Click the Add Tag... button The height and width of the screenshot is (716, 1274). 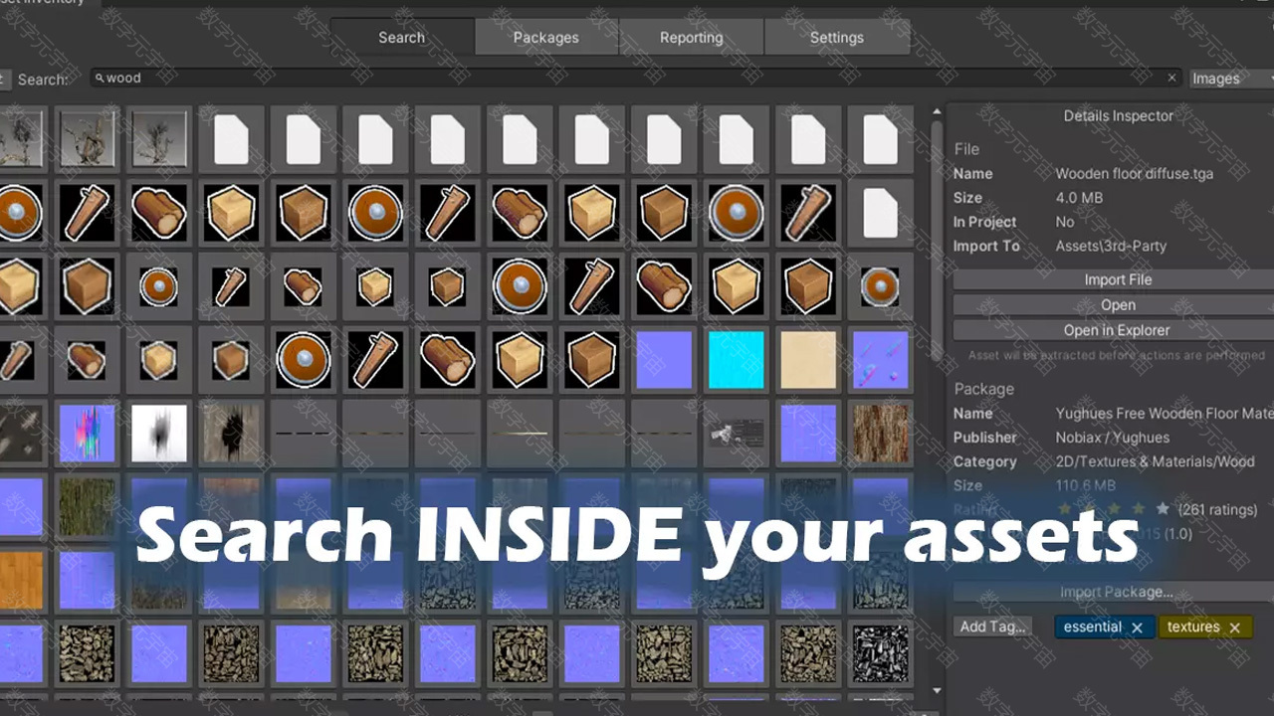[x=991, y=626]
